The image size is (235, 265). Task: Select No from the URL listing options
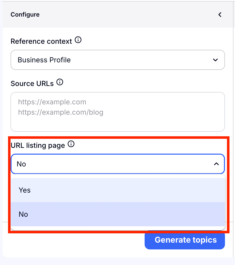[23, 214]
